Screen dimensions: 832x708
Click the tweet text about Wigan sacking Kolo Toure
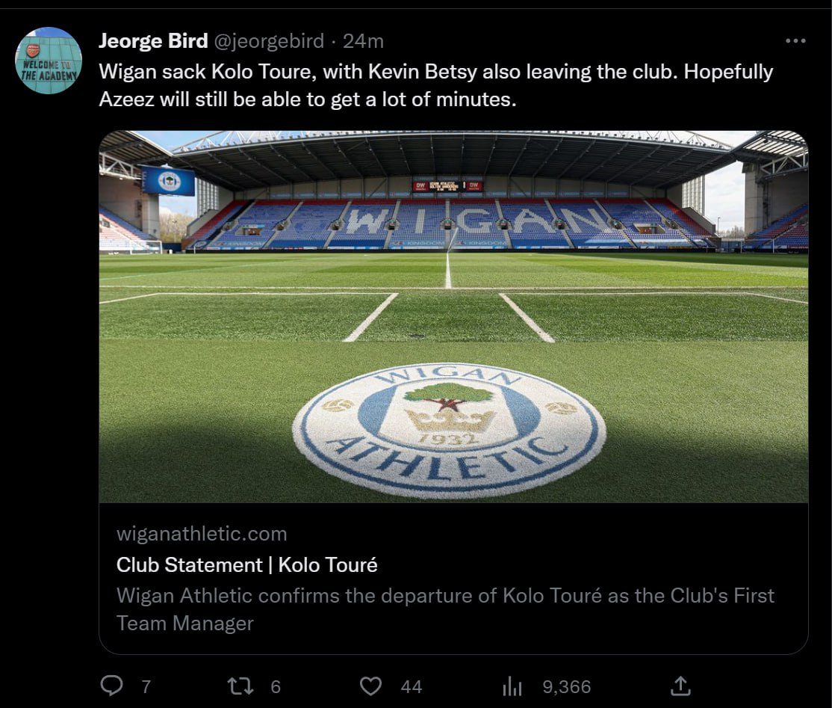click(x=435, y=85)
